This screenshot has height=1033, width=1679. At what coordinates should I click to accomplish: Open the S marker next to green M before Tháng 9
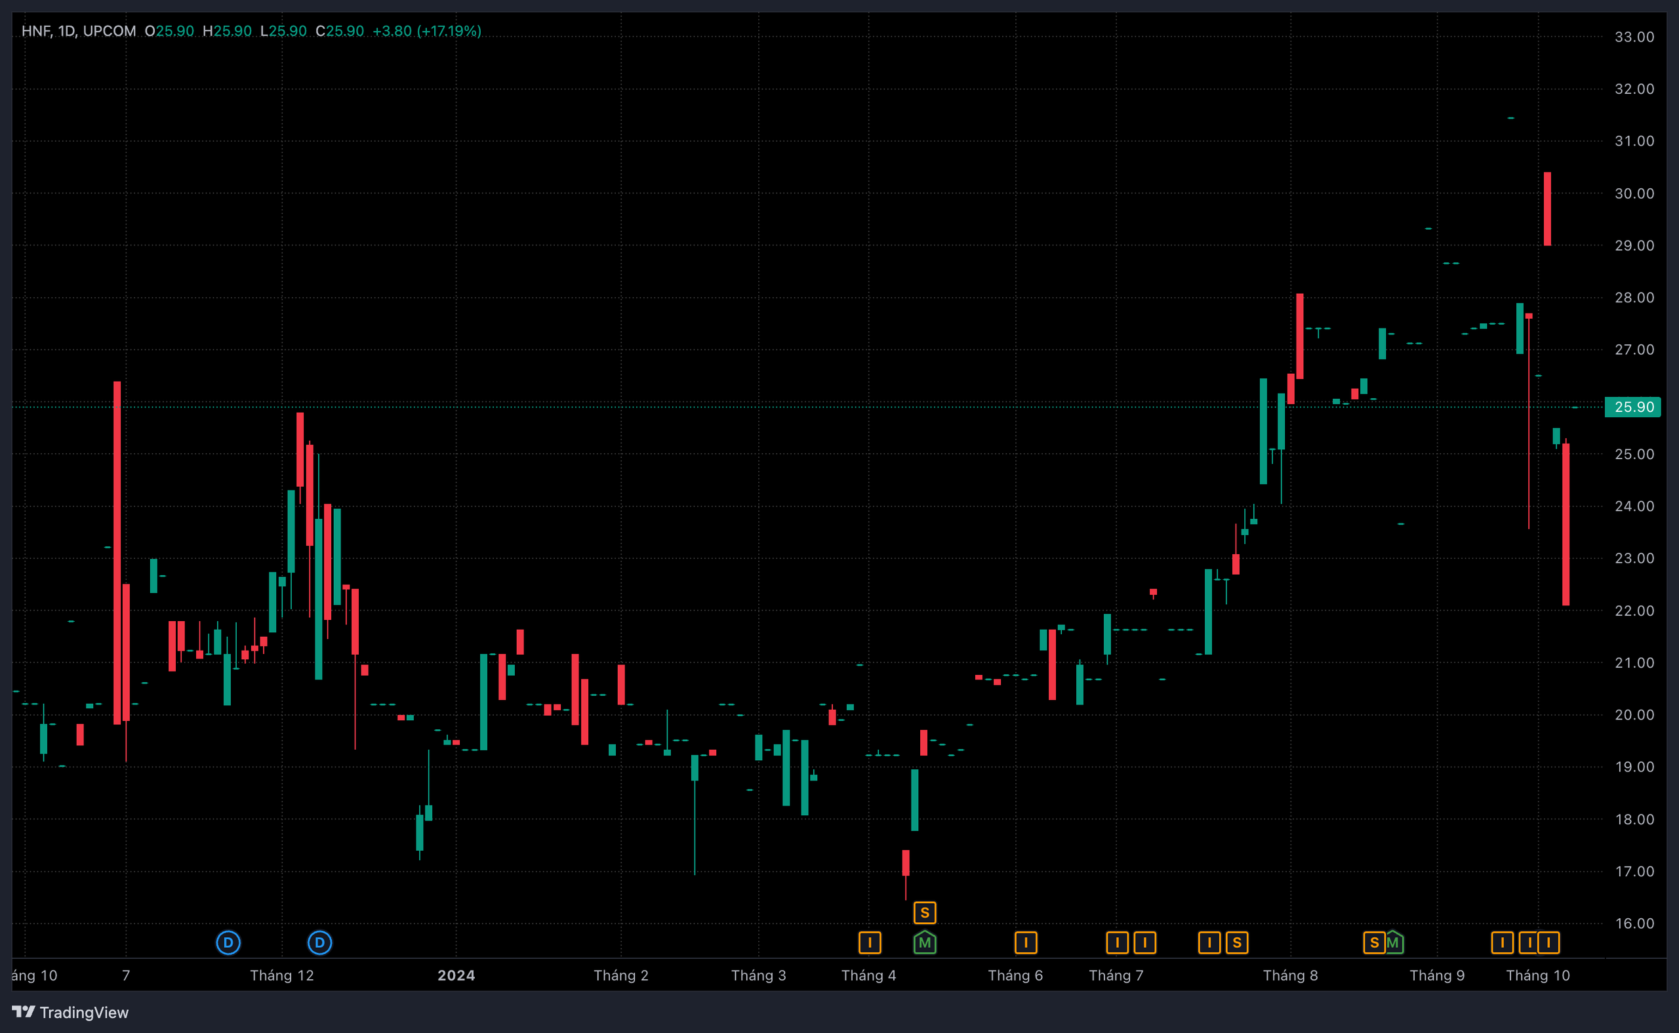(1374, 943)
